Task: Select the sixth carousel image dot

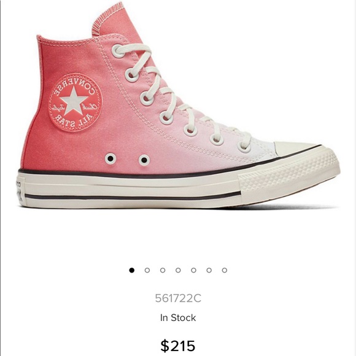Action: coord(209,270)
